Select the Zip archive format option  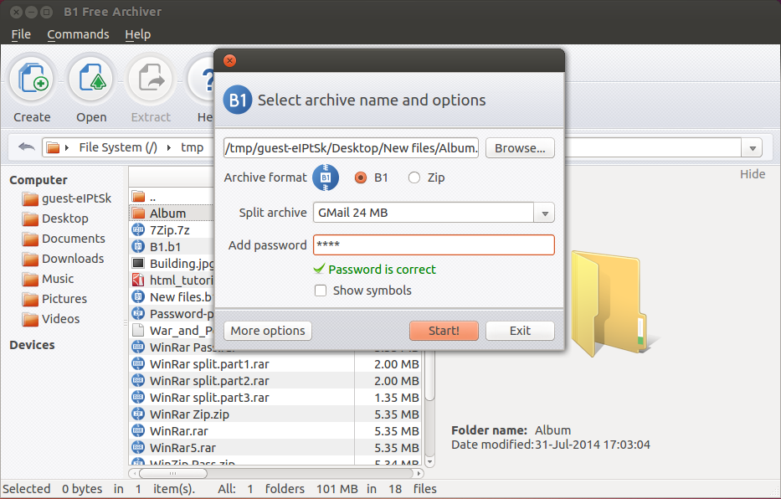coord(414,177)
